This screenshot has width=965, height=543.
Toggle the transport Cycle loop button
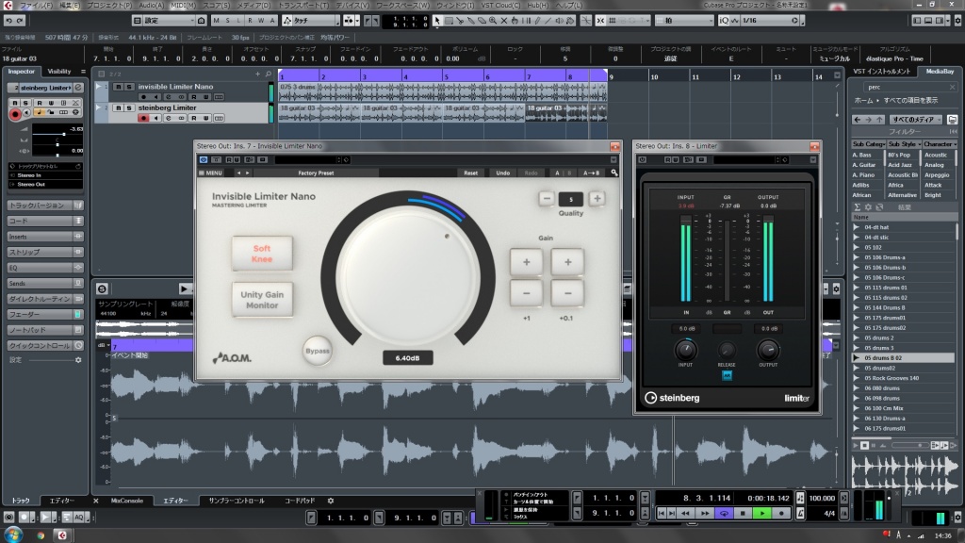click(x=724, y=513)
